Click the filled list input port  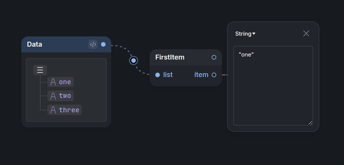[158, 75]
